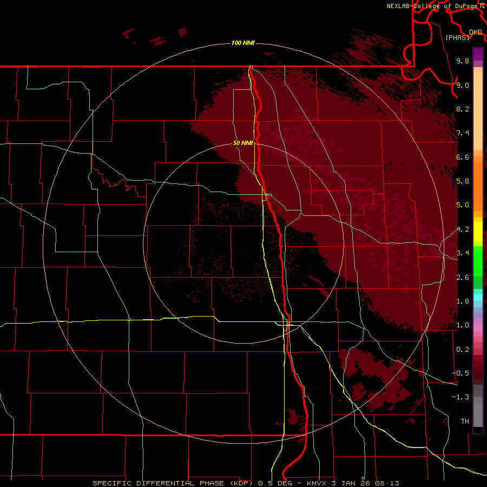Image resolution: width=487 pixels, height=487 pixels.
Task: Pick the purple band atop the color scale
Action: tap(478, 54)
